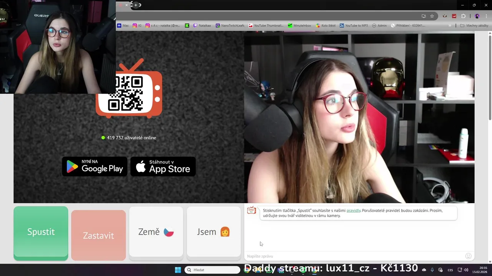
Task: Open the clock showing 20:35
Action: 480,270
